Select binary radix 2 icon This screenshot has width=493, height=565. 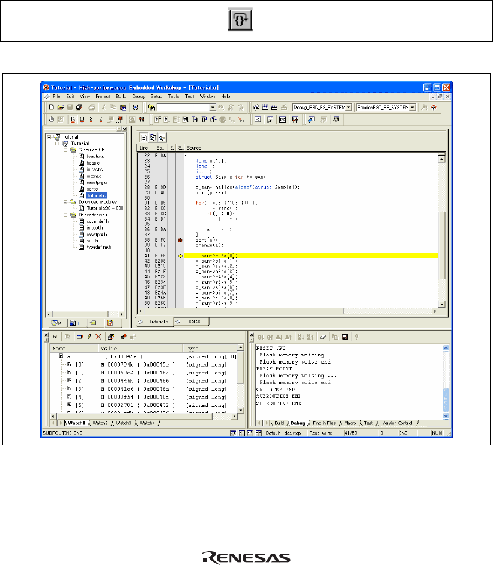tap(100, 119)
